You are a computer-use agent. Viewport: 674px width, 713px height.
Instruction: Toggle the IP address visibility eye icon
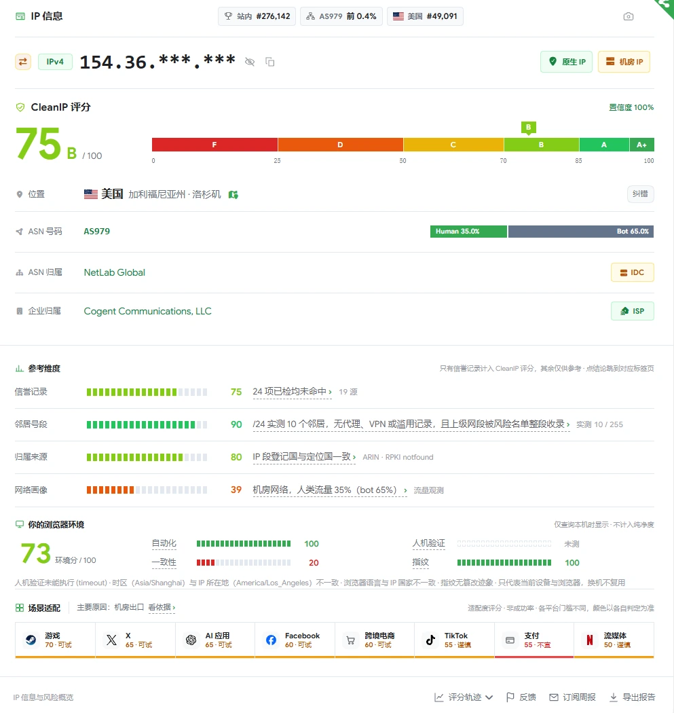(250, 62)
